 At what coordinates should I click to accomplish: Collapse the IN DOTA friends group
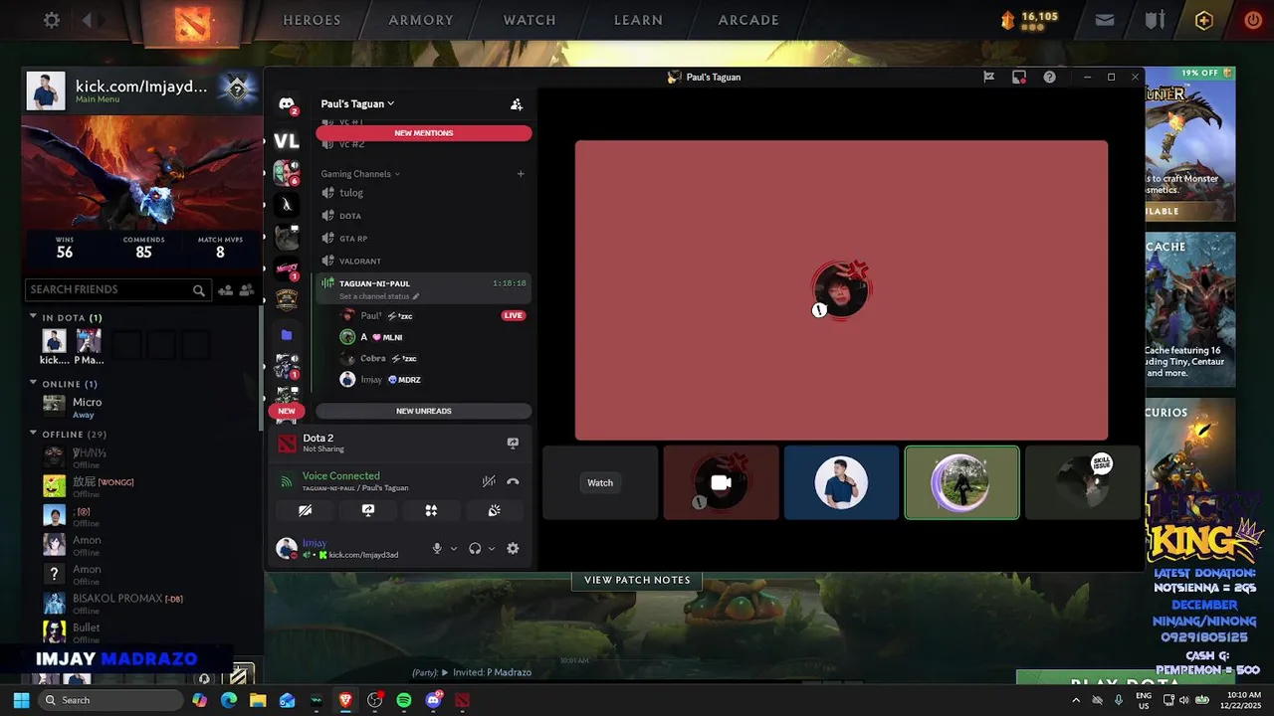(x=33, y=317)
